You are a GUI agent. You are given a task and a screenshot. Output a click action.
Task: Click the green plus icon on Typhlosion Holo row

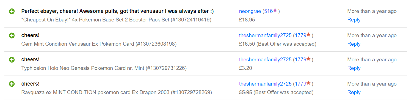point(12,60)
